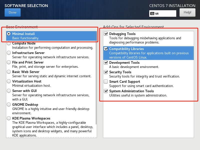This screenshot has height=150, width=200.
Task: Click the Base Environment list scrollbar
Action: [x=96, y=78]
